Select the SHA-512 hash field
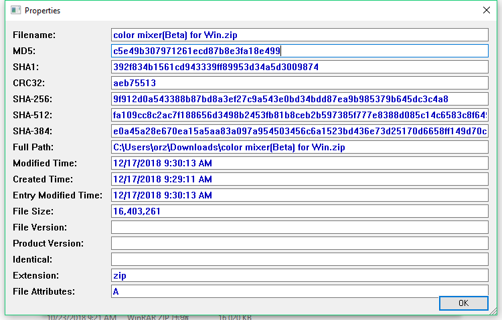 (x=299, y=115)
